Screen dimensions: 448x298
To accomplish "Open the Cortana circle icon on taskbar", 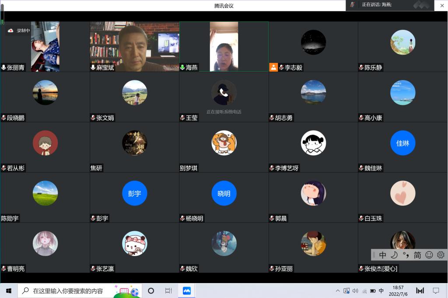I will (151, 291).
